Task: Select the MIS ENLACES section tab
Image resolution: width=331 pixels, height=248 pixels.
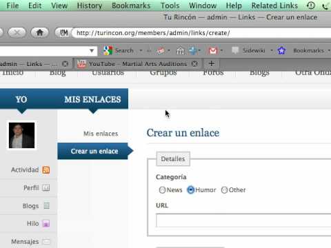Action: (92, 100)
